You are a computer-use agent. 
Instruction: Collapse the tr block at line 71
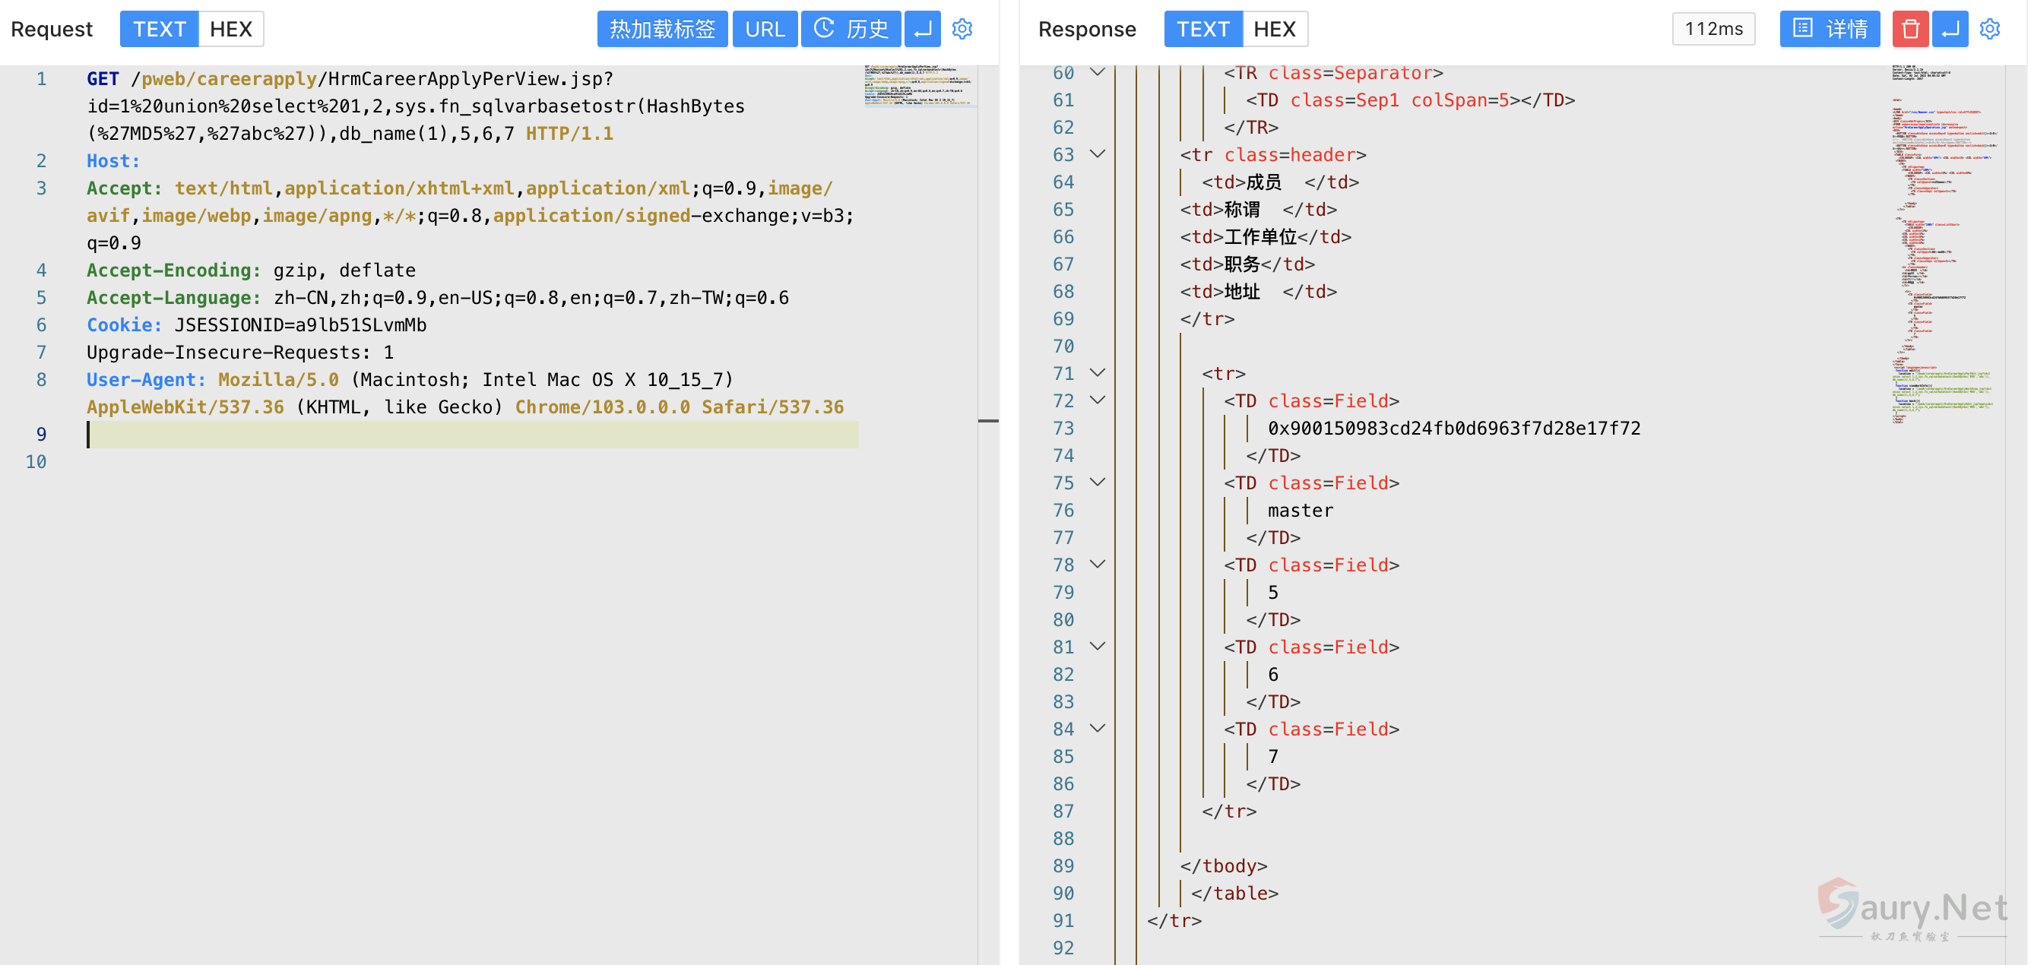pyautogui.click(x=1098, y=373)
